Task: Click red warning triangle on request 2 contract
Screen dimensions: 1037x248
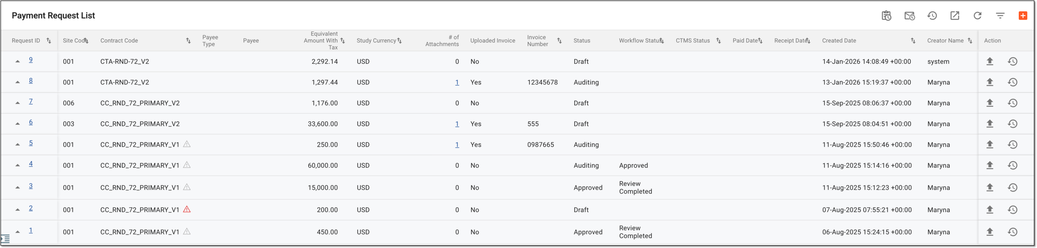Action: point(187,209)
